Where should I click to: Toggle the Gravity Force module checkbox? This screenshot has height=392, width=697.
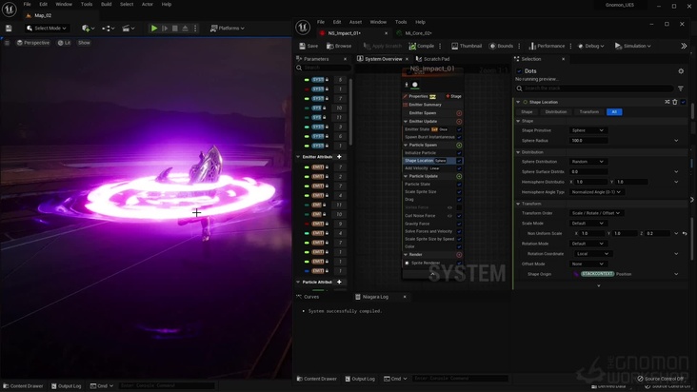(459, 224)
